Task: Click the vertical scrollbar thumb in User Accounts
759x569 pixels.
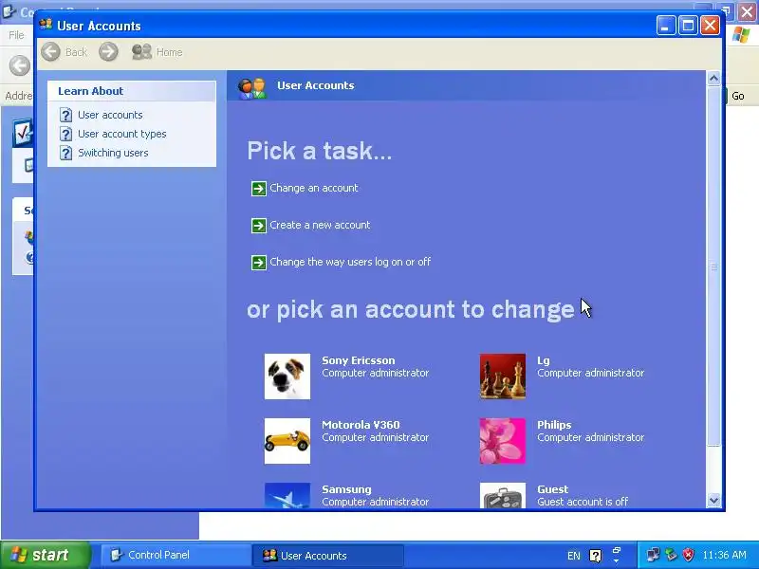Action: pos(713,266)
